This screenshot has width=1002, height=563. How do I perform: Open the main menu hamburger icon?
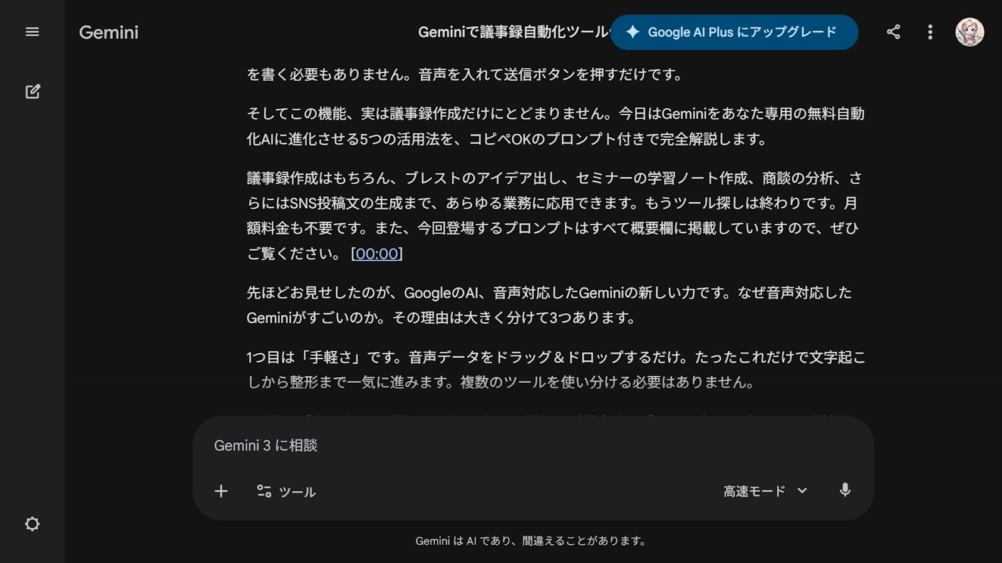tap(32, 32)
